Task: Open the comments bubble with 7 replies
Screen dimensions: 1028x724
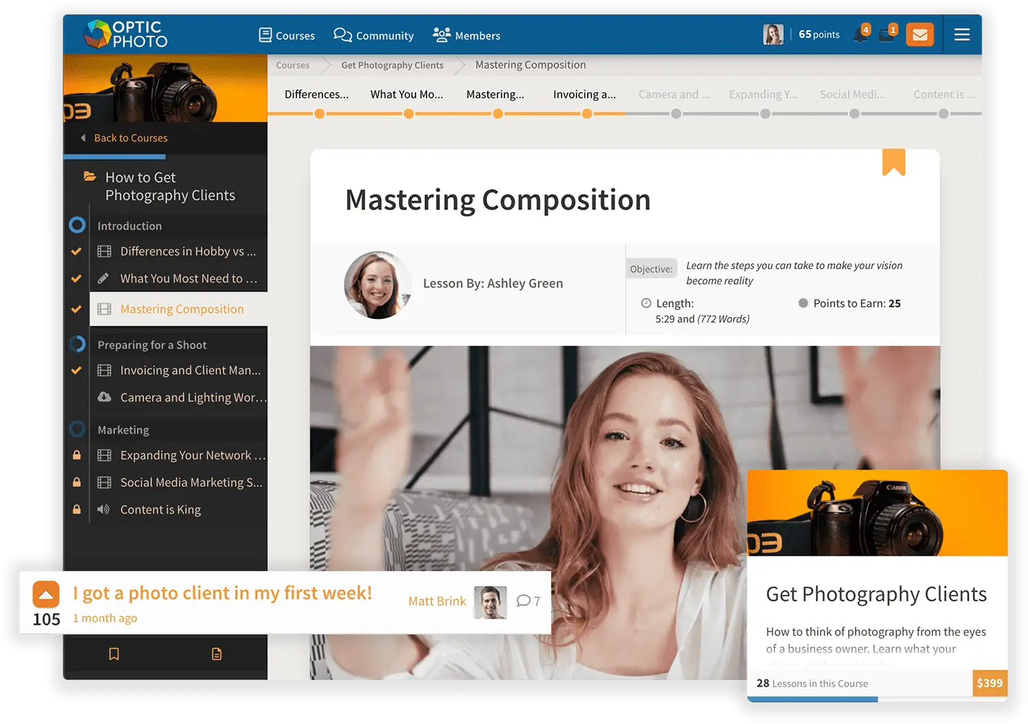Action: click(x=528, y=601)
